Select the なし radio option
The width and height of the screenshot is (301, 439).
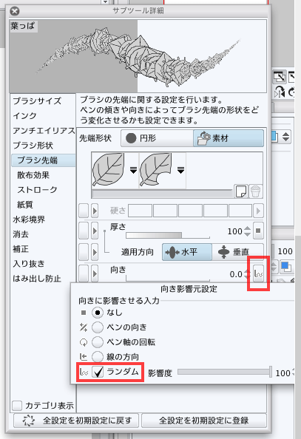pyautogui.click(x=98, y=313)
